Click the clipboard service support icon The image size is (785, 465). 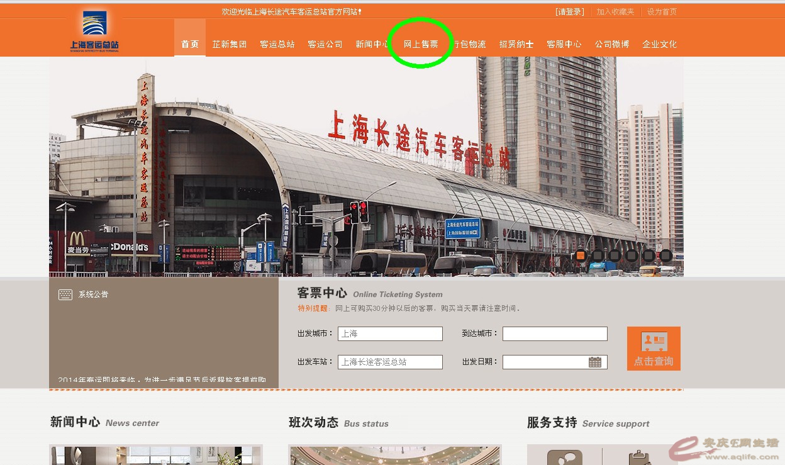tap(638, 457)
